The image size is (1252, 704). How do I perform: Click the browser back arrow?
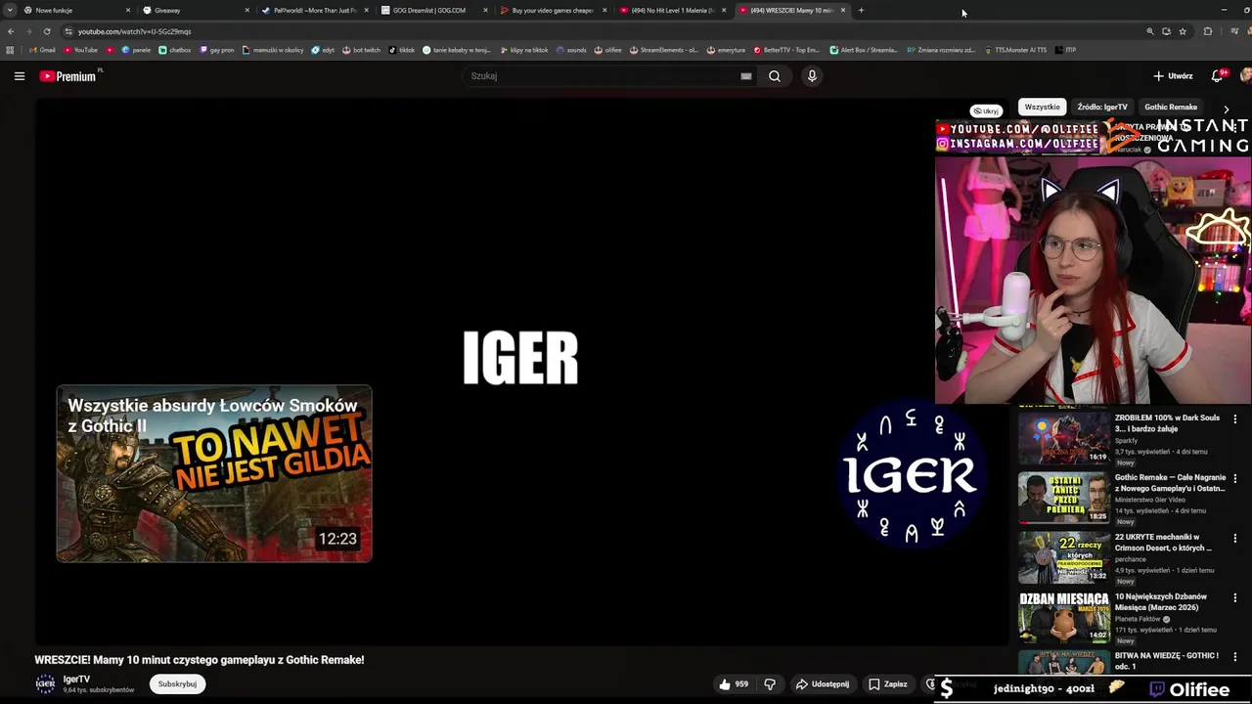(x=11, y=31)
